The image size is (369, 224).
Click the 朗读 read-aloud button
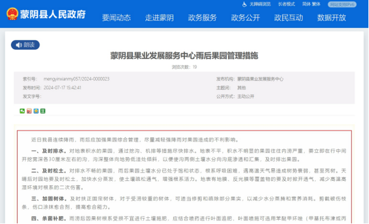tap(25, 45)
